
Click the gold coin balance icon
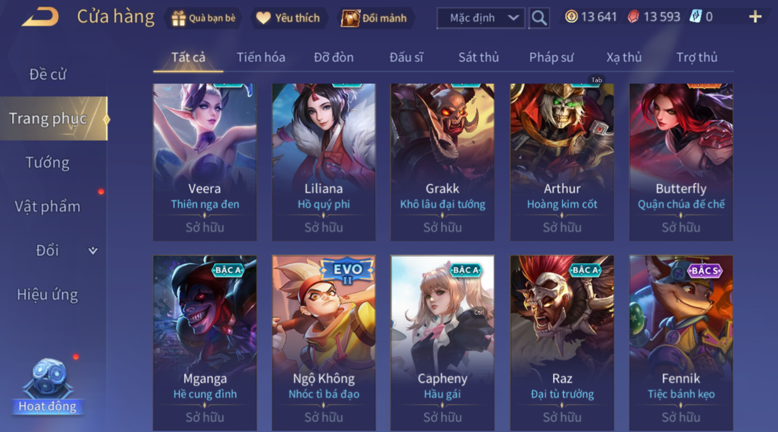[x=571, y=17]
